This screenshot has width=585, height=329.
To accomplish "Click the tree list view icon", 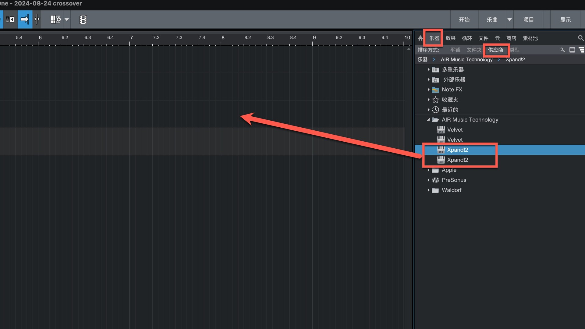I will click(x=581, y=50).
